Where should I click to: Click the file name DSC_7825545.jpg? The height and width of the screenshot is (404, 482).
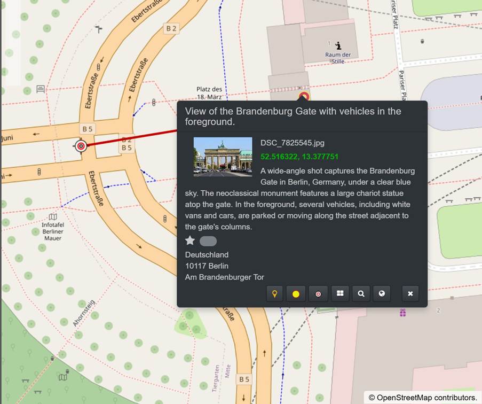click(x=293, y=143)
